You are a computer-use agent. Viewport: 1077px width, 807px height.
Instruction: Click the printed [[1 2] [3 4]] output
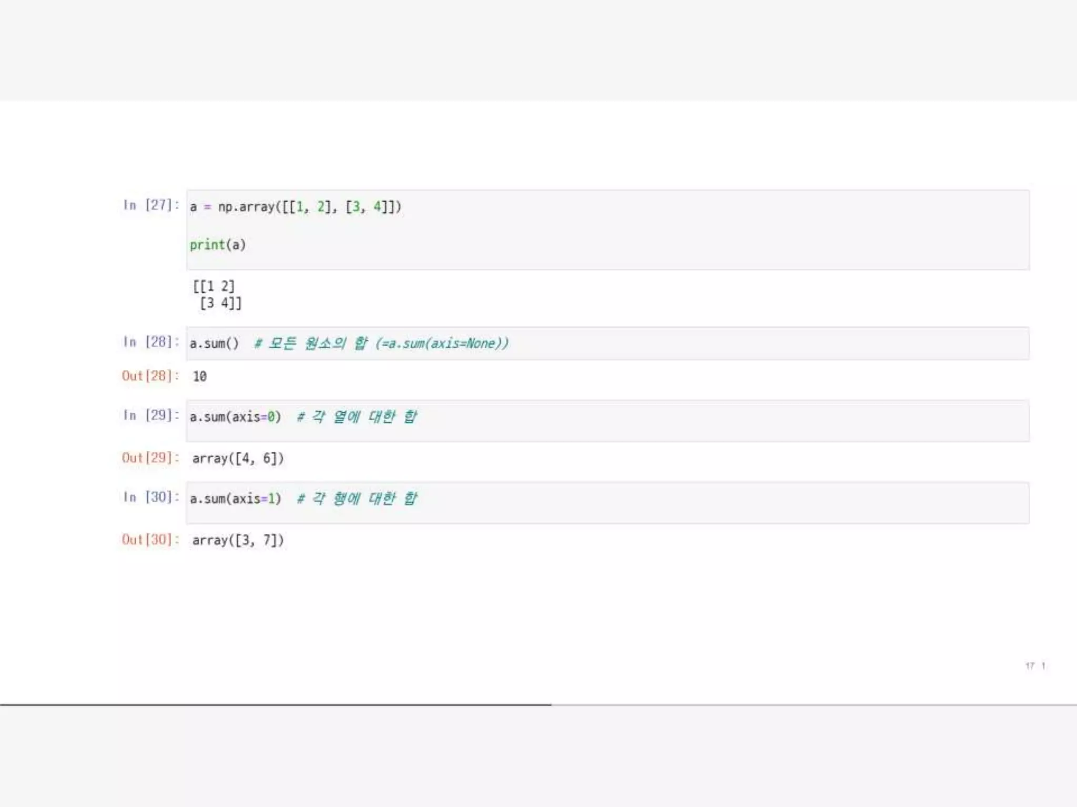tap(217, 294)
